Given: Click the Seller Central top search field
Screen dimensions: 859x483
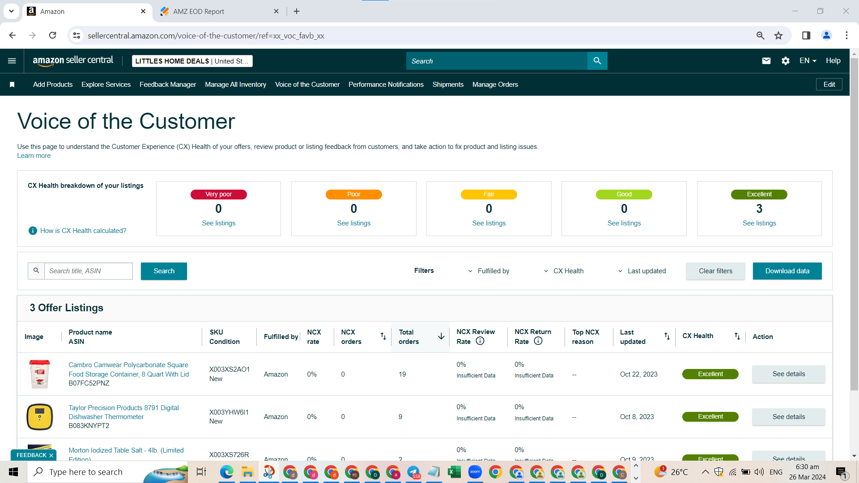Looking at the screenshot, I should pyautogui.click(x=497, y=61).
